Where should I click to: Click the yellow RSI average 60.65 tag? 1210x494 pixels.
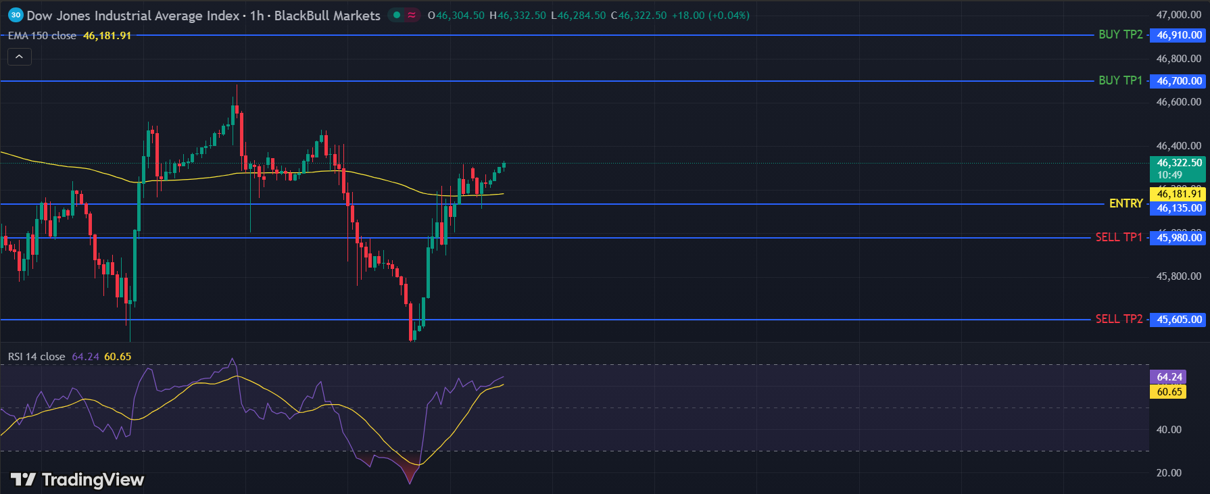[x=1169, y=392]
